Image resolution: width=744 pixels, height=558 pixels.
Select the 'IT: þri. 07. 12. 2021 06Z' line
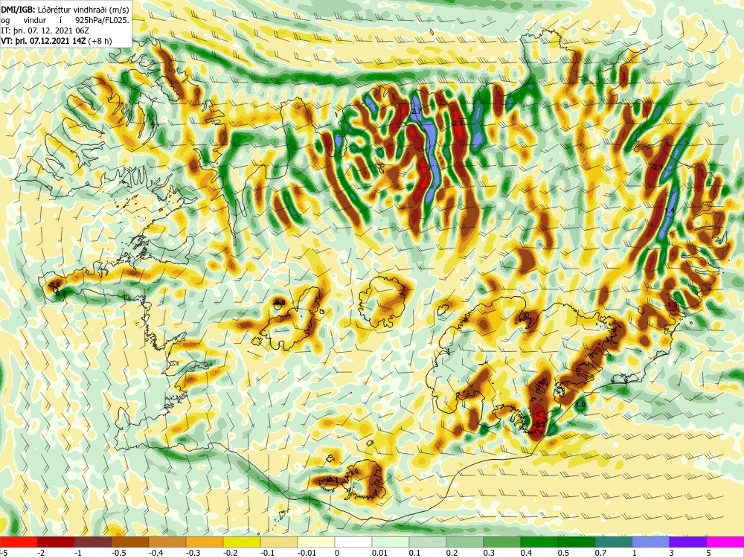click(x=45, y=31)
